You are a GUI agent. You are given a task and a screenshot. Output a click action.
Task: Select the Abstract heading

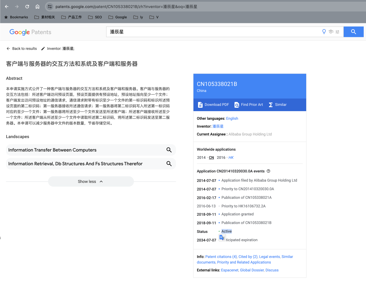(x=14, y=78)
